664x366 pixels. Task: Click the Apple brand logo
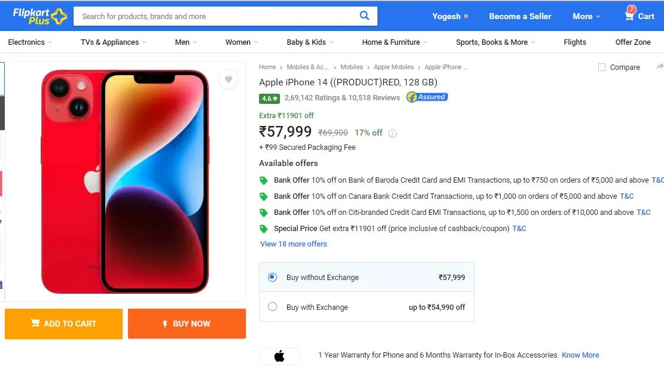point(279,356)
